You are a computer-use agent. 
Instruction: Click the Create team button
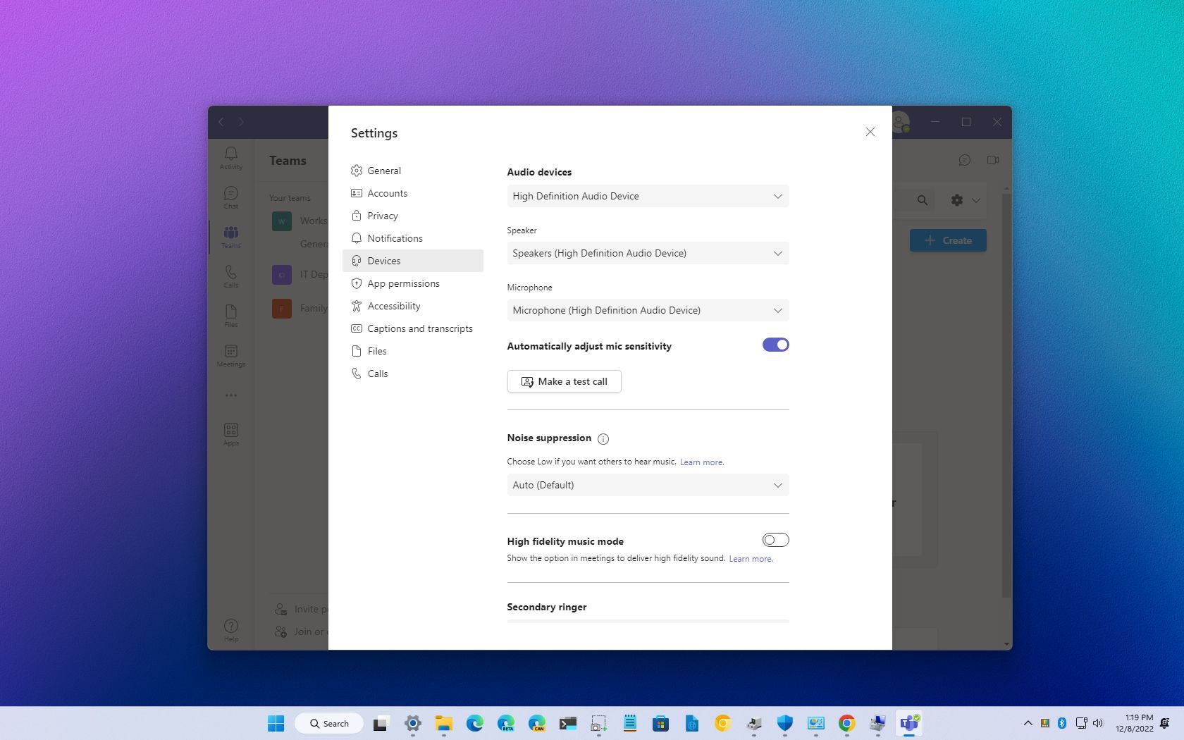coord(948,240)
